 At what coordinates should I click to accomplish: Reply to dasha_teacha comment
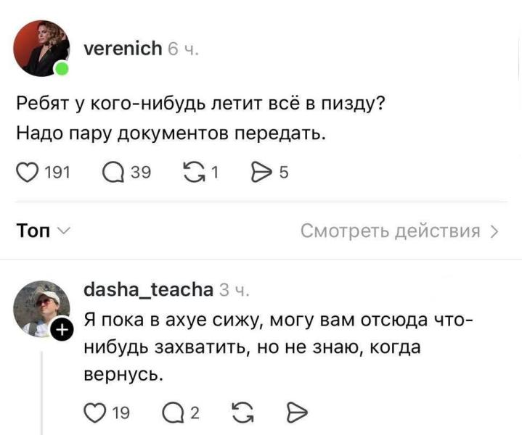(x=174, y=413)
